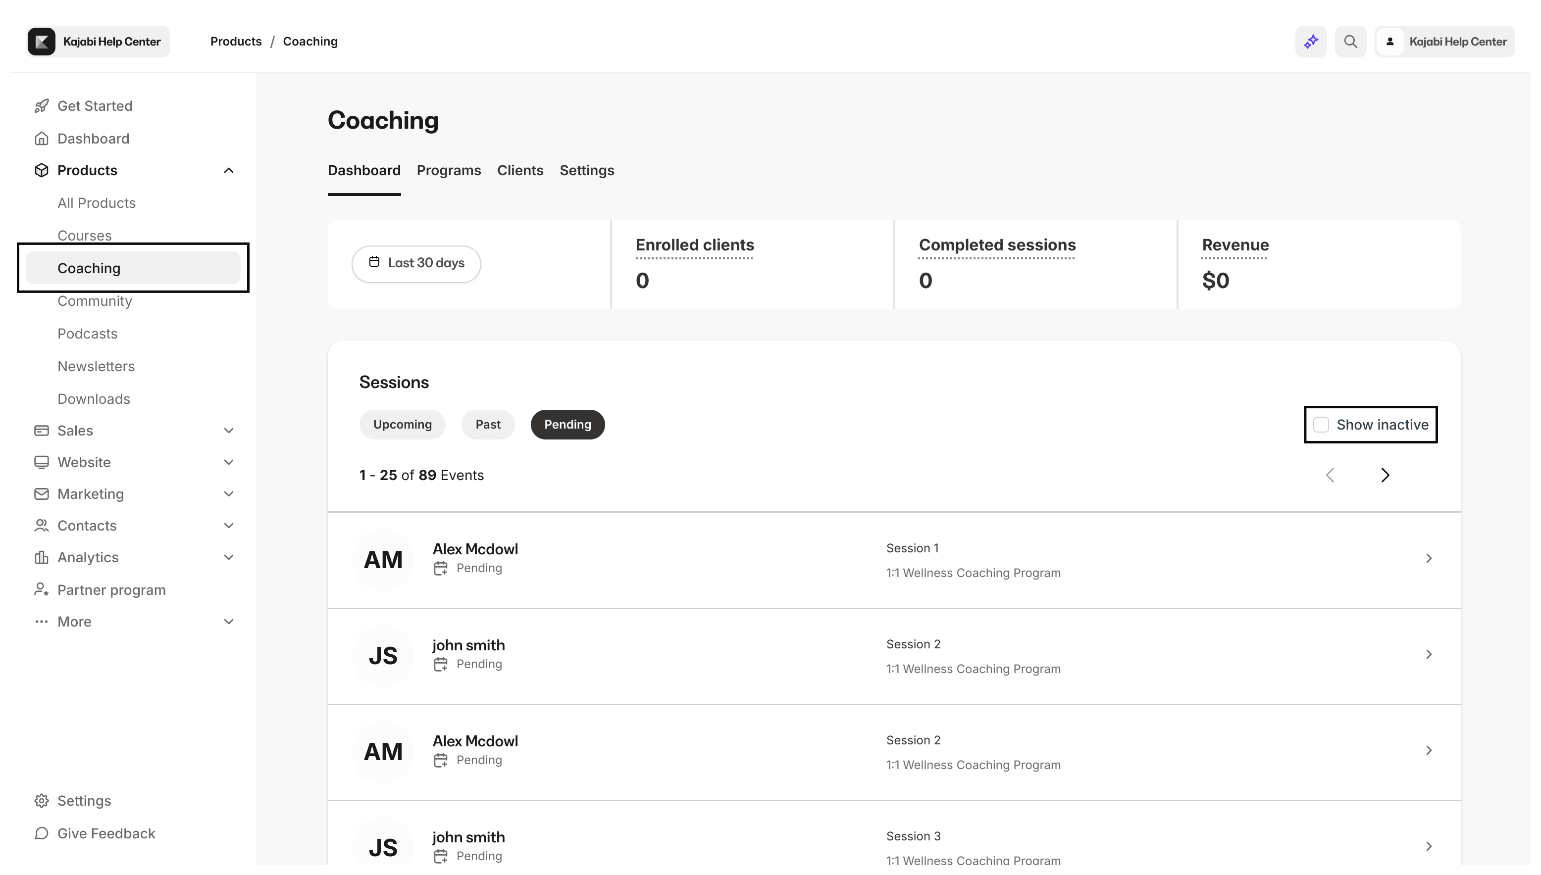Switch sessions filter to Past
Viewport: 1541px width, 875px height.
pyautogui.click(x=488, y=424)
